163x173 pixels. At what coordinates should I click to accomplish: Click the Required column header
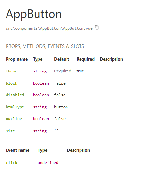pyautogui.click(x=85, y=59)
